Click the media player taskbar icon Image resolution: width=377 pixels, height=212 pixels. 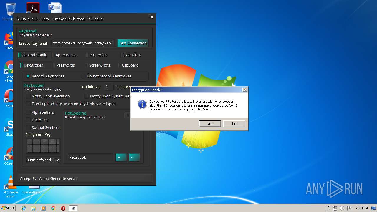[43, 208]
